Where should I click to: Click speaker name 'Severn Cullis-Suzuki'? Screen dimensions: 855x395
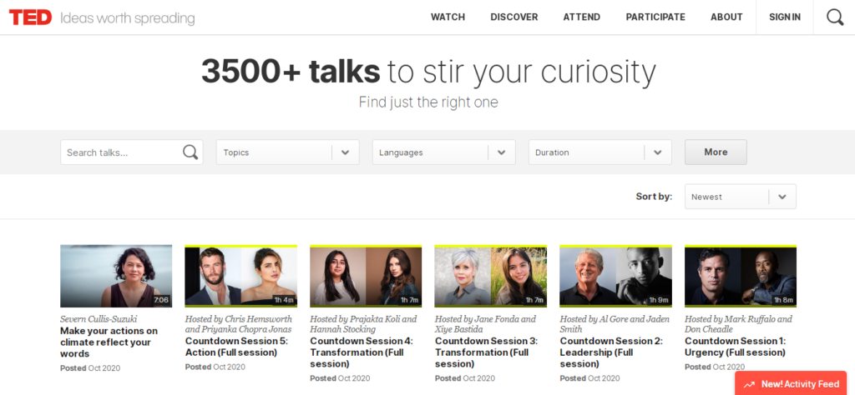(x=99, y=319)
